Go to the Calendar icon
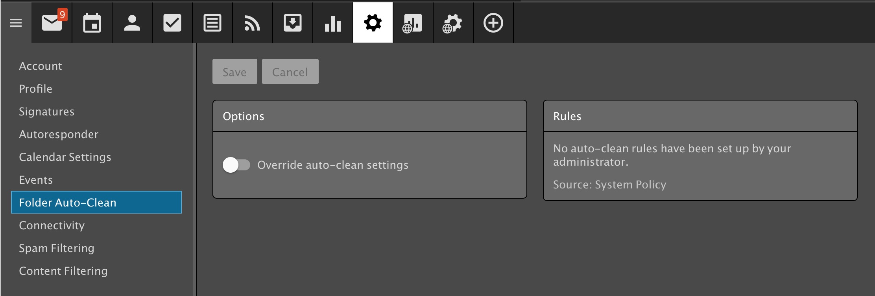This screenshot has height=296, width=875. (x=92, y=23)
